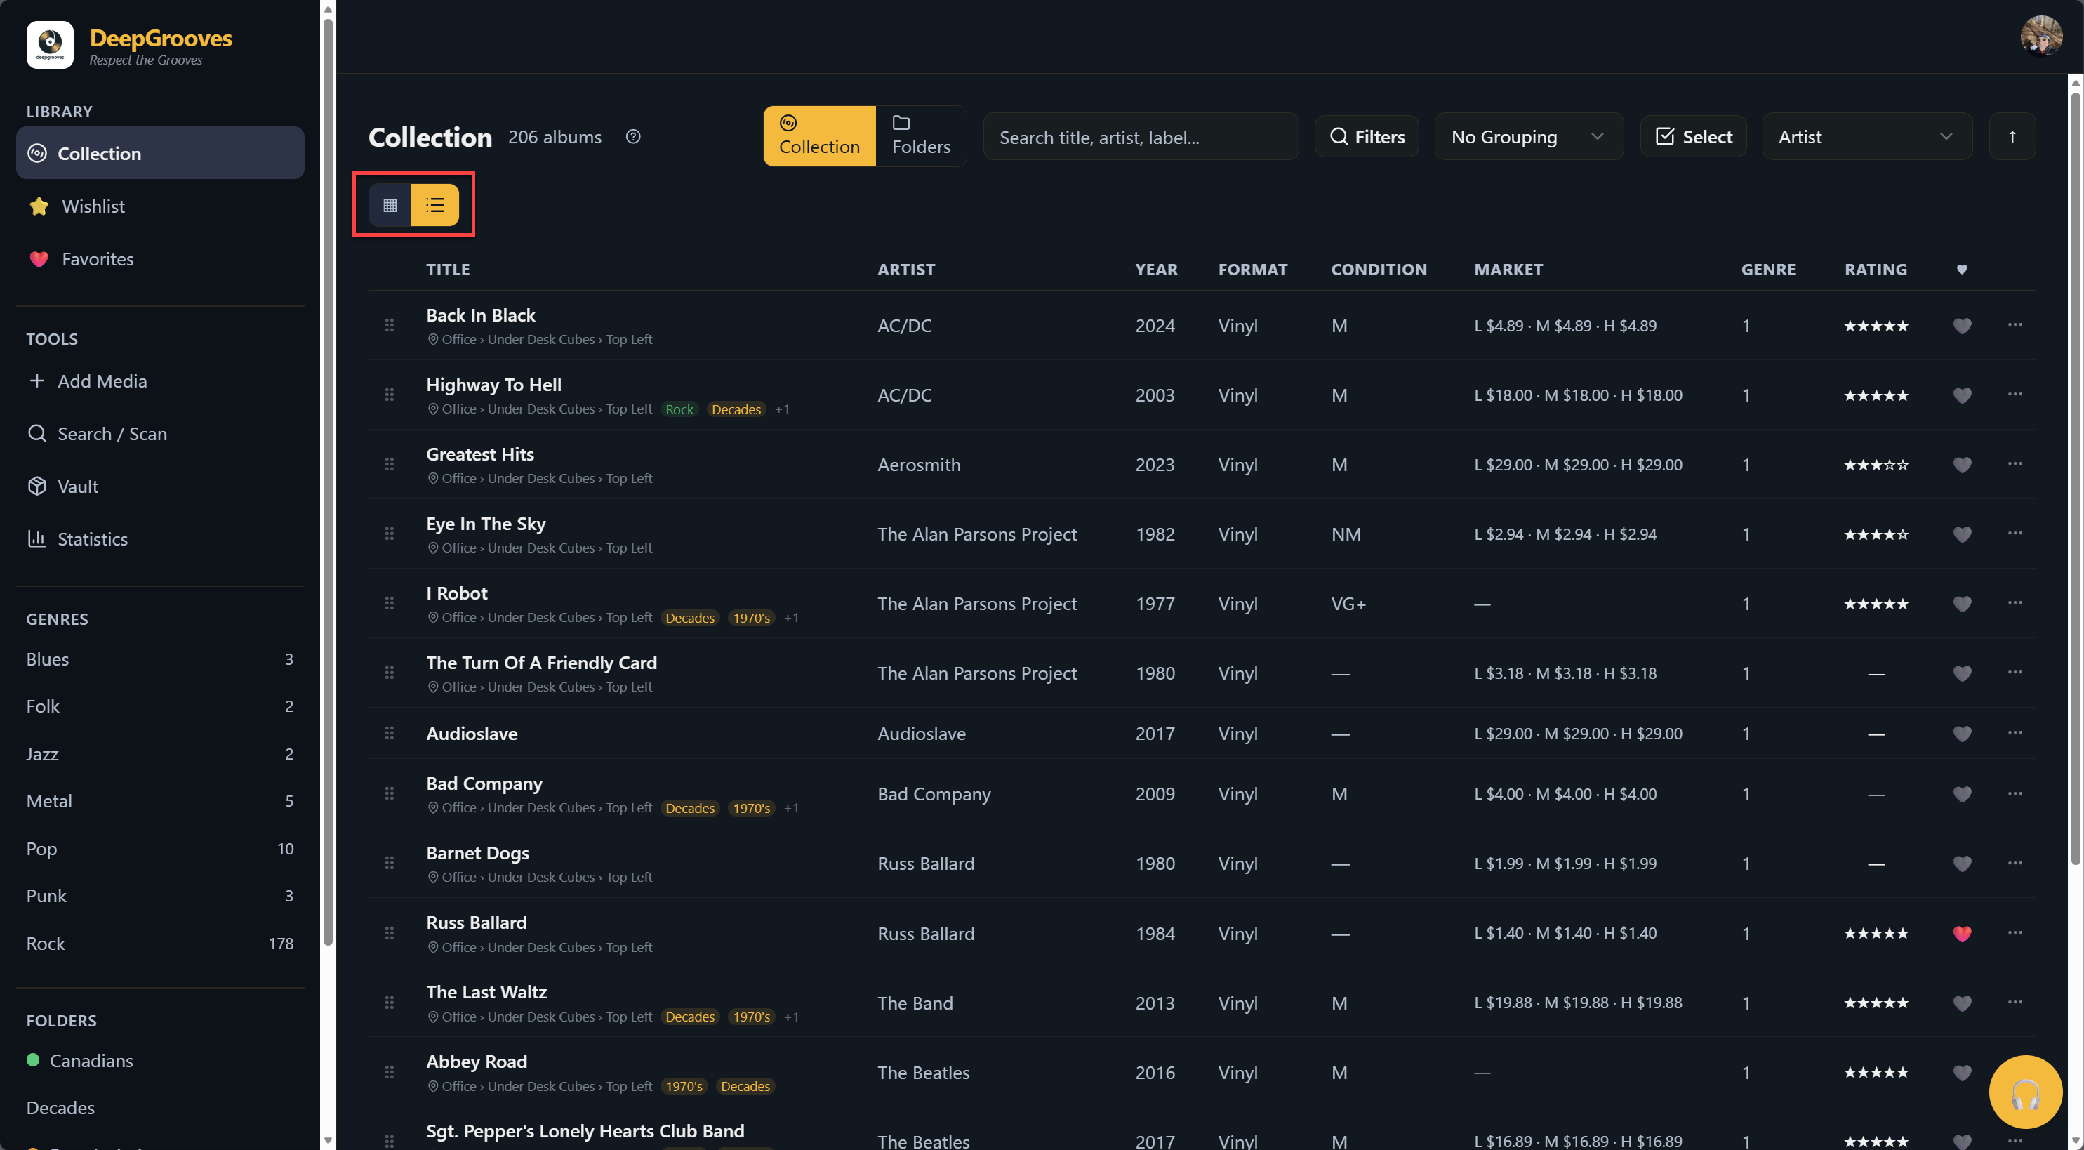Click the Decades tag on I Robot
This screenshot has height=1150, width=2084.
tap(689, 619)
